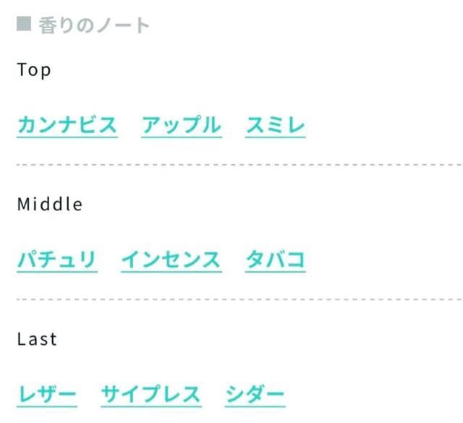Open the パチュリ note link
The height and width of the screenshot is (423, 463).
(57, 260)
